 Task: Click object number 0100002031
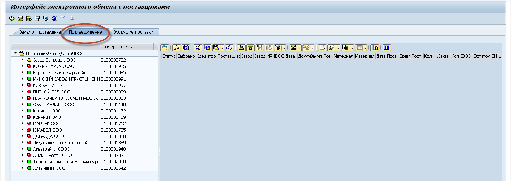(x=113, y=155)
